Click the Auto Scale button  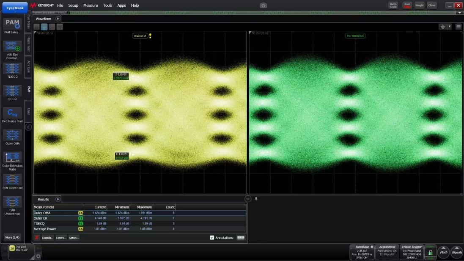point(393,5)
